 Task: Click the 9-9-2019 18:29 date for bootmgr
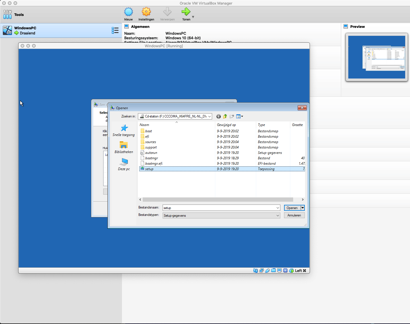[228, 158]
